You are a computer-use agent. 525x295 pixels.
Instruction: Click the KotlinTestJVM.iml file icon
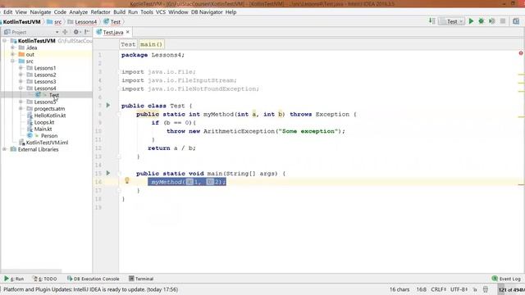[22, 143]
